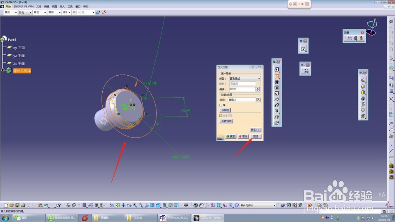Click the 取消 (Cancel) button
The image size is (395, 222).
(x=243, y=136)
